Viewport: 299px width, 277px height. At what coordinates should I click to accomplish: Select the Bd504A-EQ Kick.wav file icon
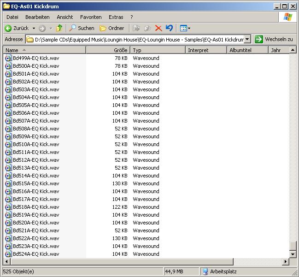(8, 97)
